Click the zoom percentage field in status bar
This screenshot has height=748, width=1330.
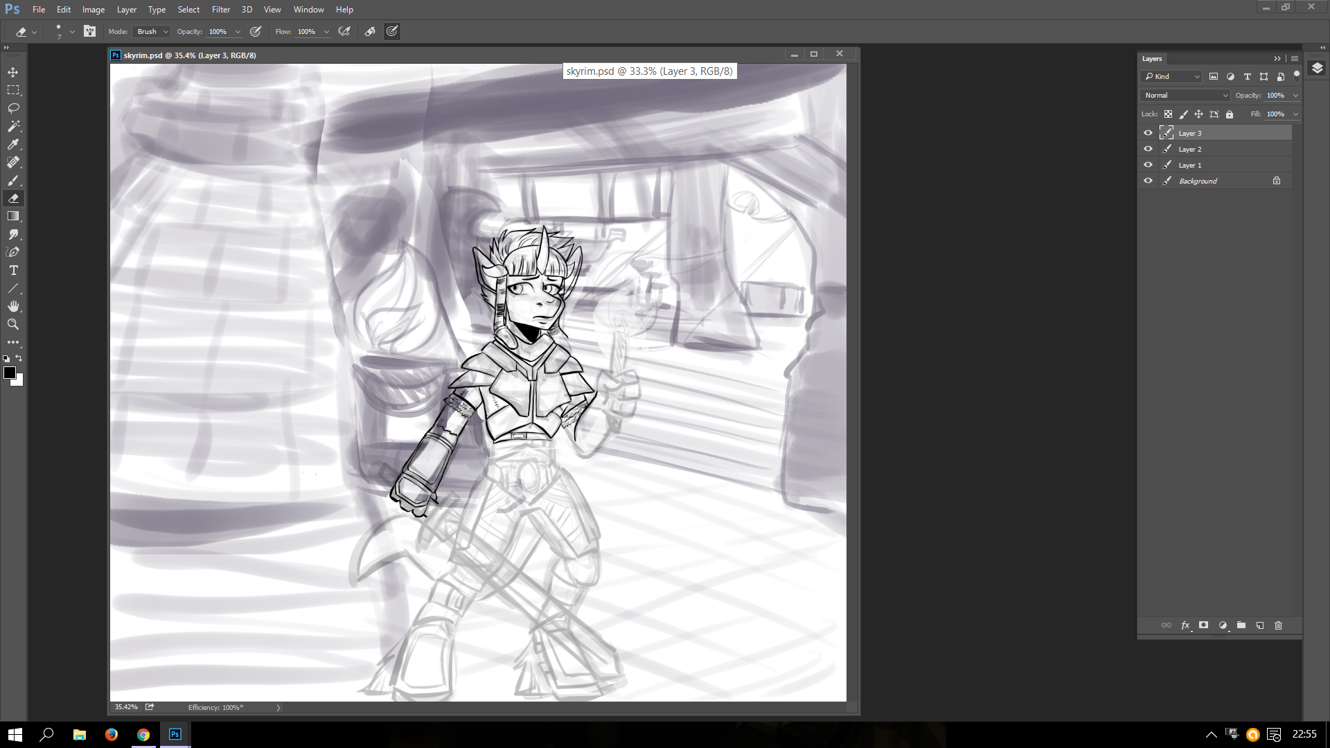pyautogui.click(x=126, y=707)
